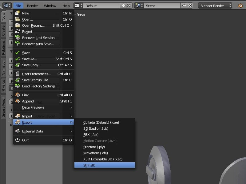Viewport: 246px width, 184px height.
Task: Choose Collada (Default) (.dae) export
Action: point(105,122)
